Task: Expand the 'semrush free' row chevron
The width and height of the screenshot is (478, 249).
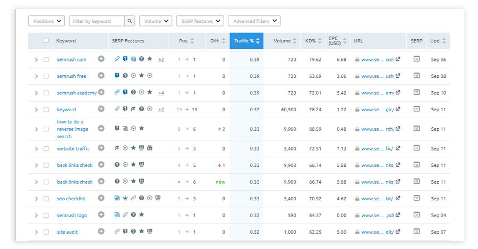Action: 36,76
